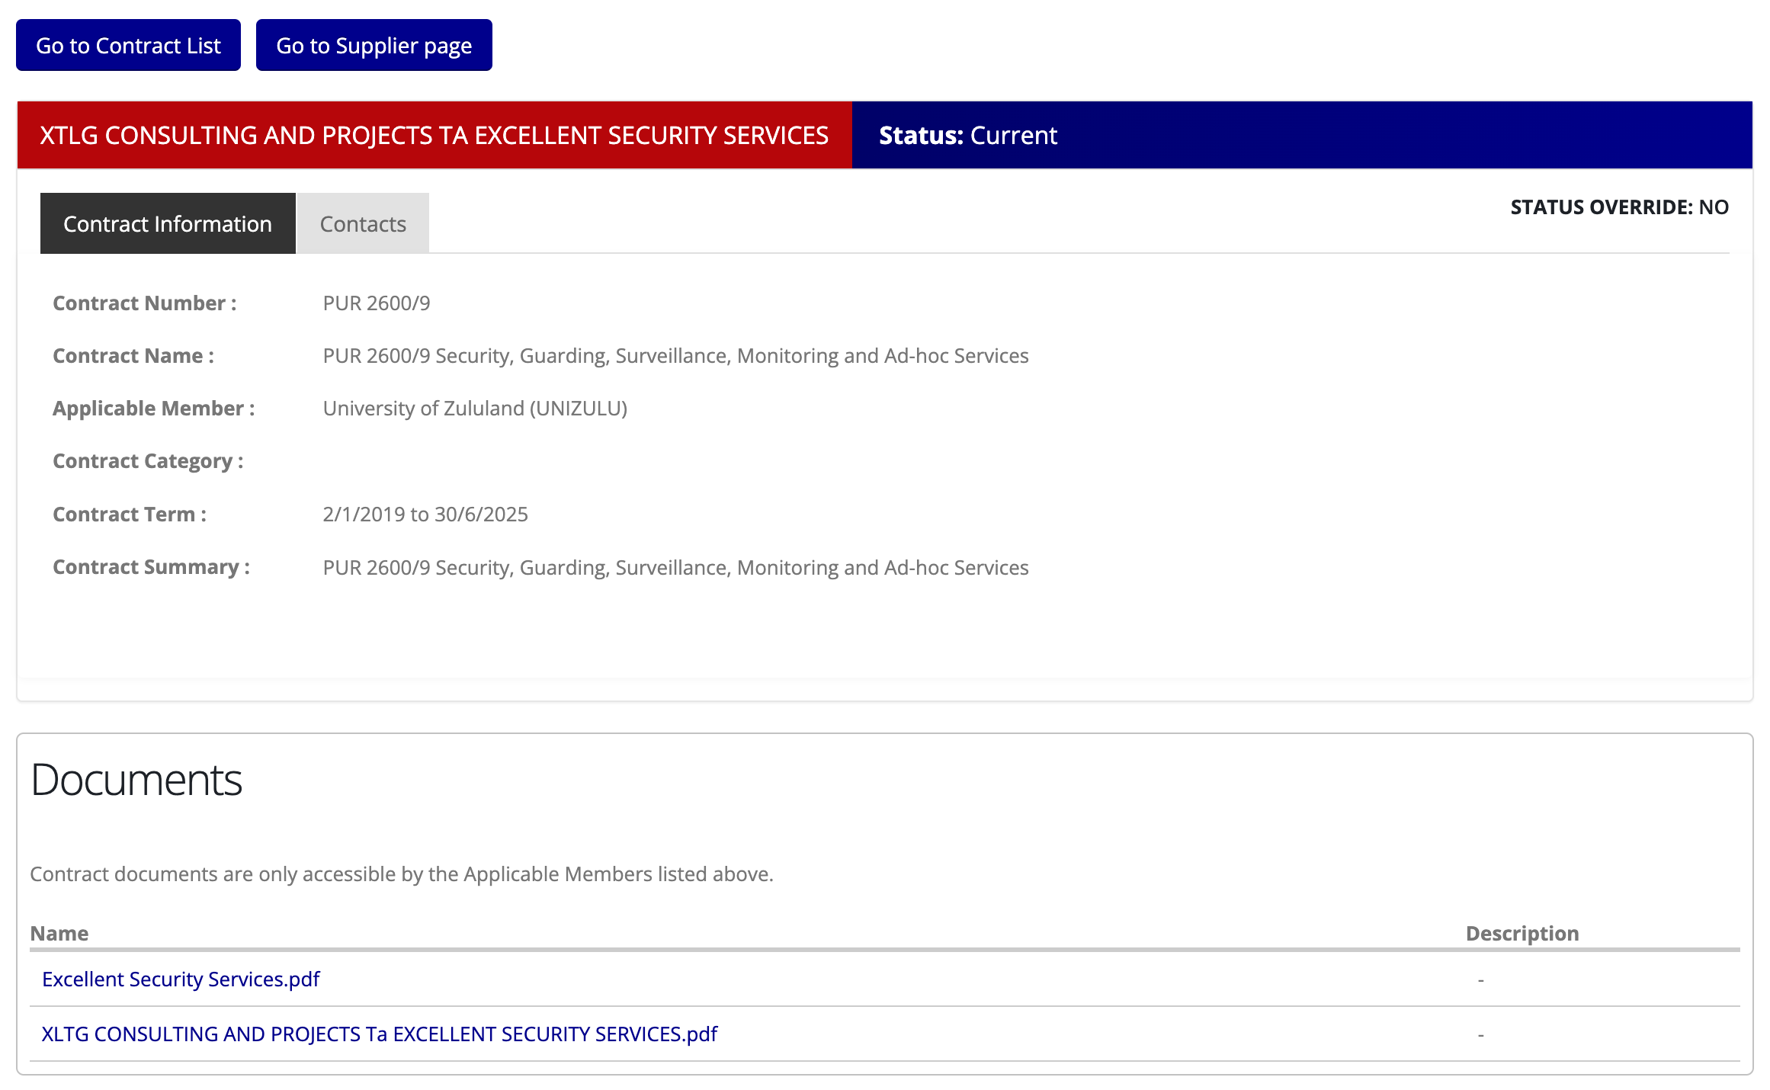Open XLTG CONSULTING AND PROJECTS pdf link

pyautogui.click(x=379, y=1034)
